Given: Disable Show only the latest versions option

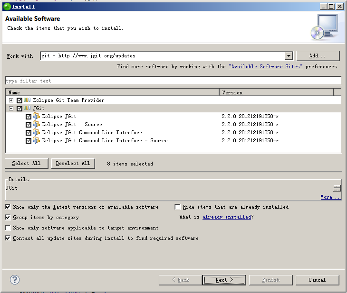Looking at the screenshot, I should point(8,207).
